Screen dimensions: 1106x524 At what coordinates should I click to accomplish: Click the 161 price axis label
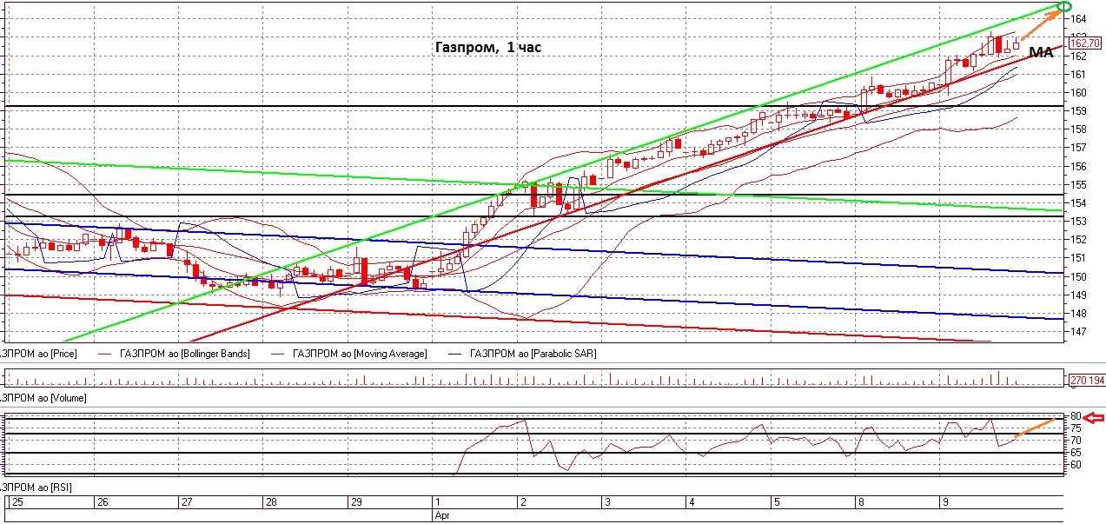pyautogui.click(x=1076, y=75)
